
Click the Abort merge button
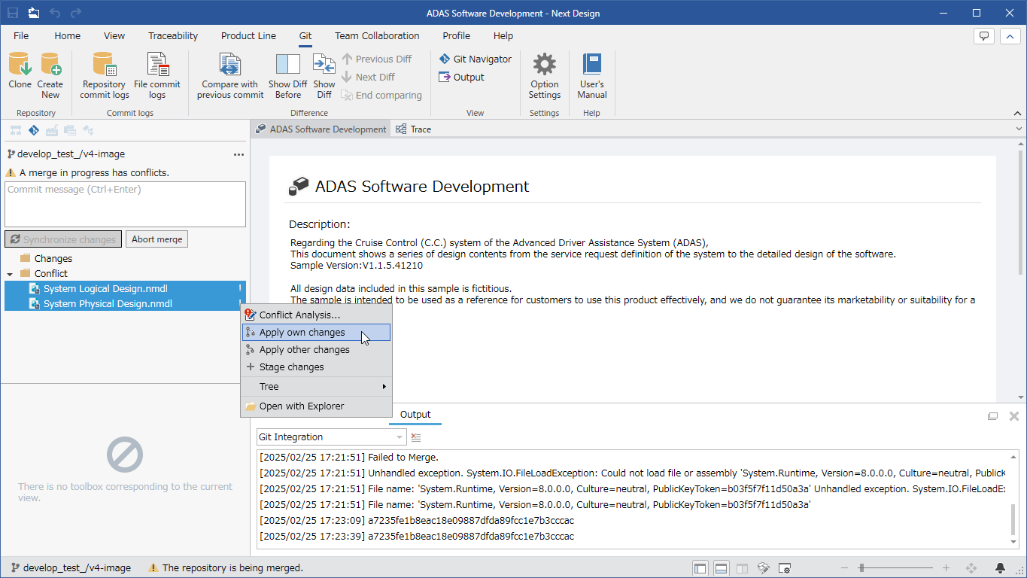click(156, 239)
